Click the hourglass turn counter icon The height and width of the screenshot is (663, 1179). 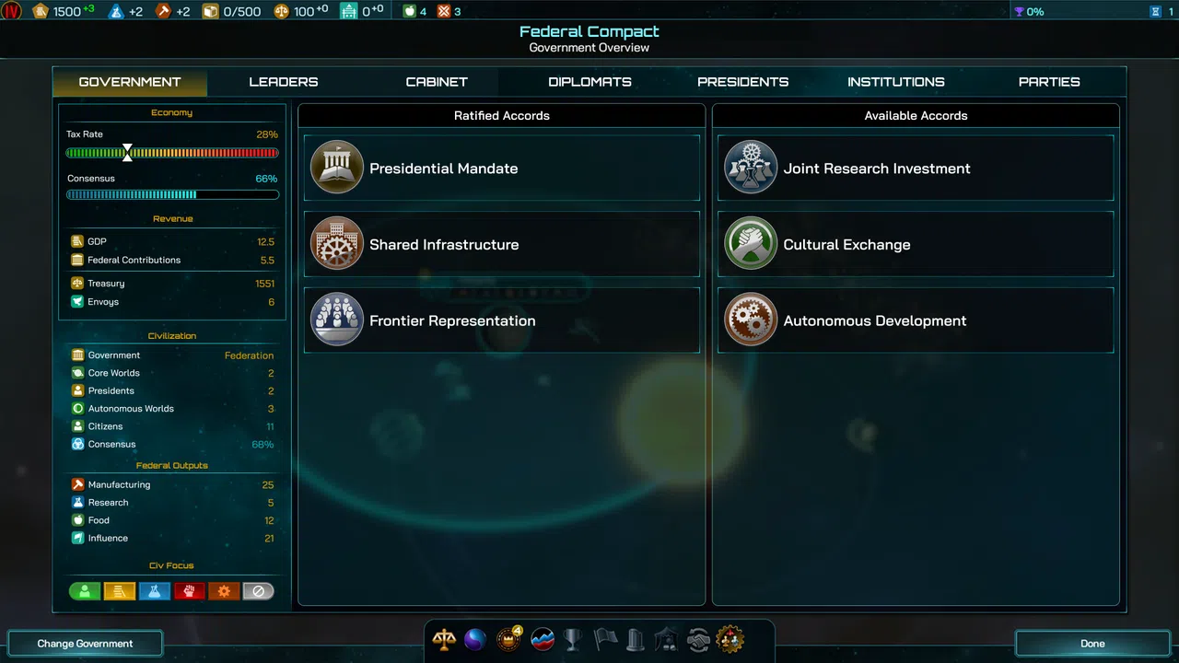[1155, 12]
